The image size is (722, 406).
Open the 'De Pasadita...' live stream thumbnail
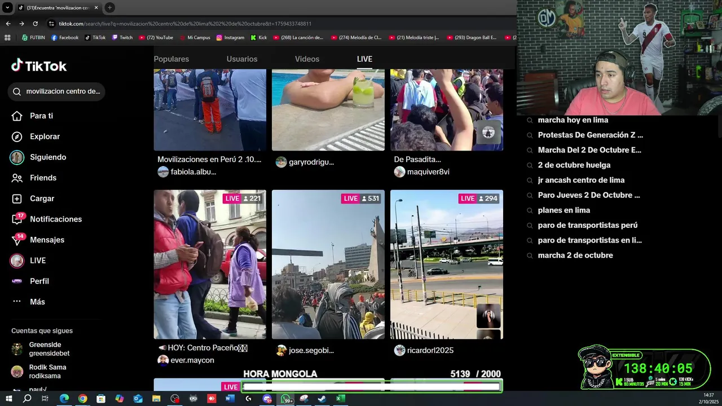point(447,110)
